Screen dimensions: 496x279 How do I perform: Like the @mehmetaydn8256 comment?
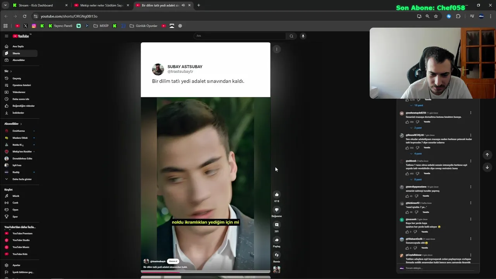pos(407,122)
